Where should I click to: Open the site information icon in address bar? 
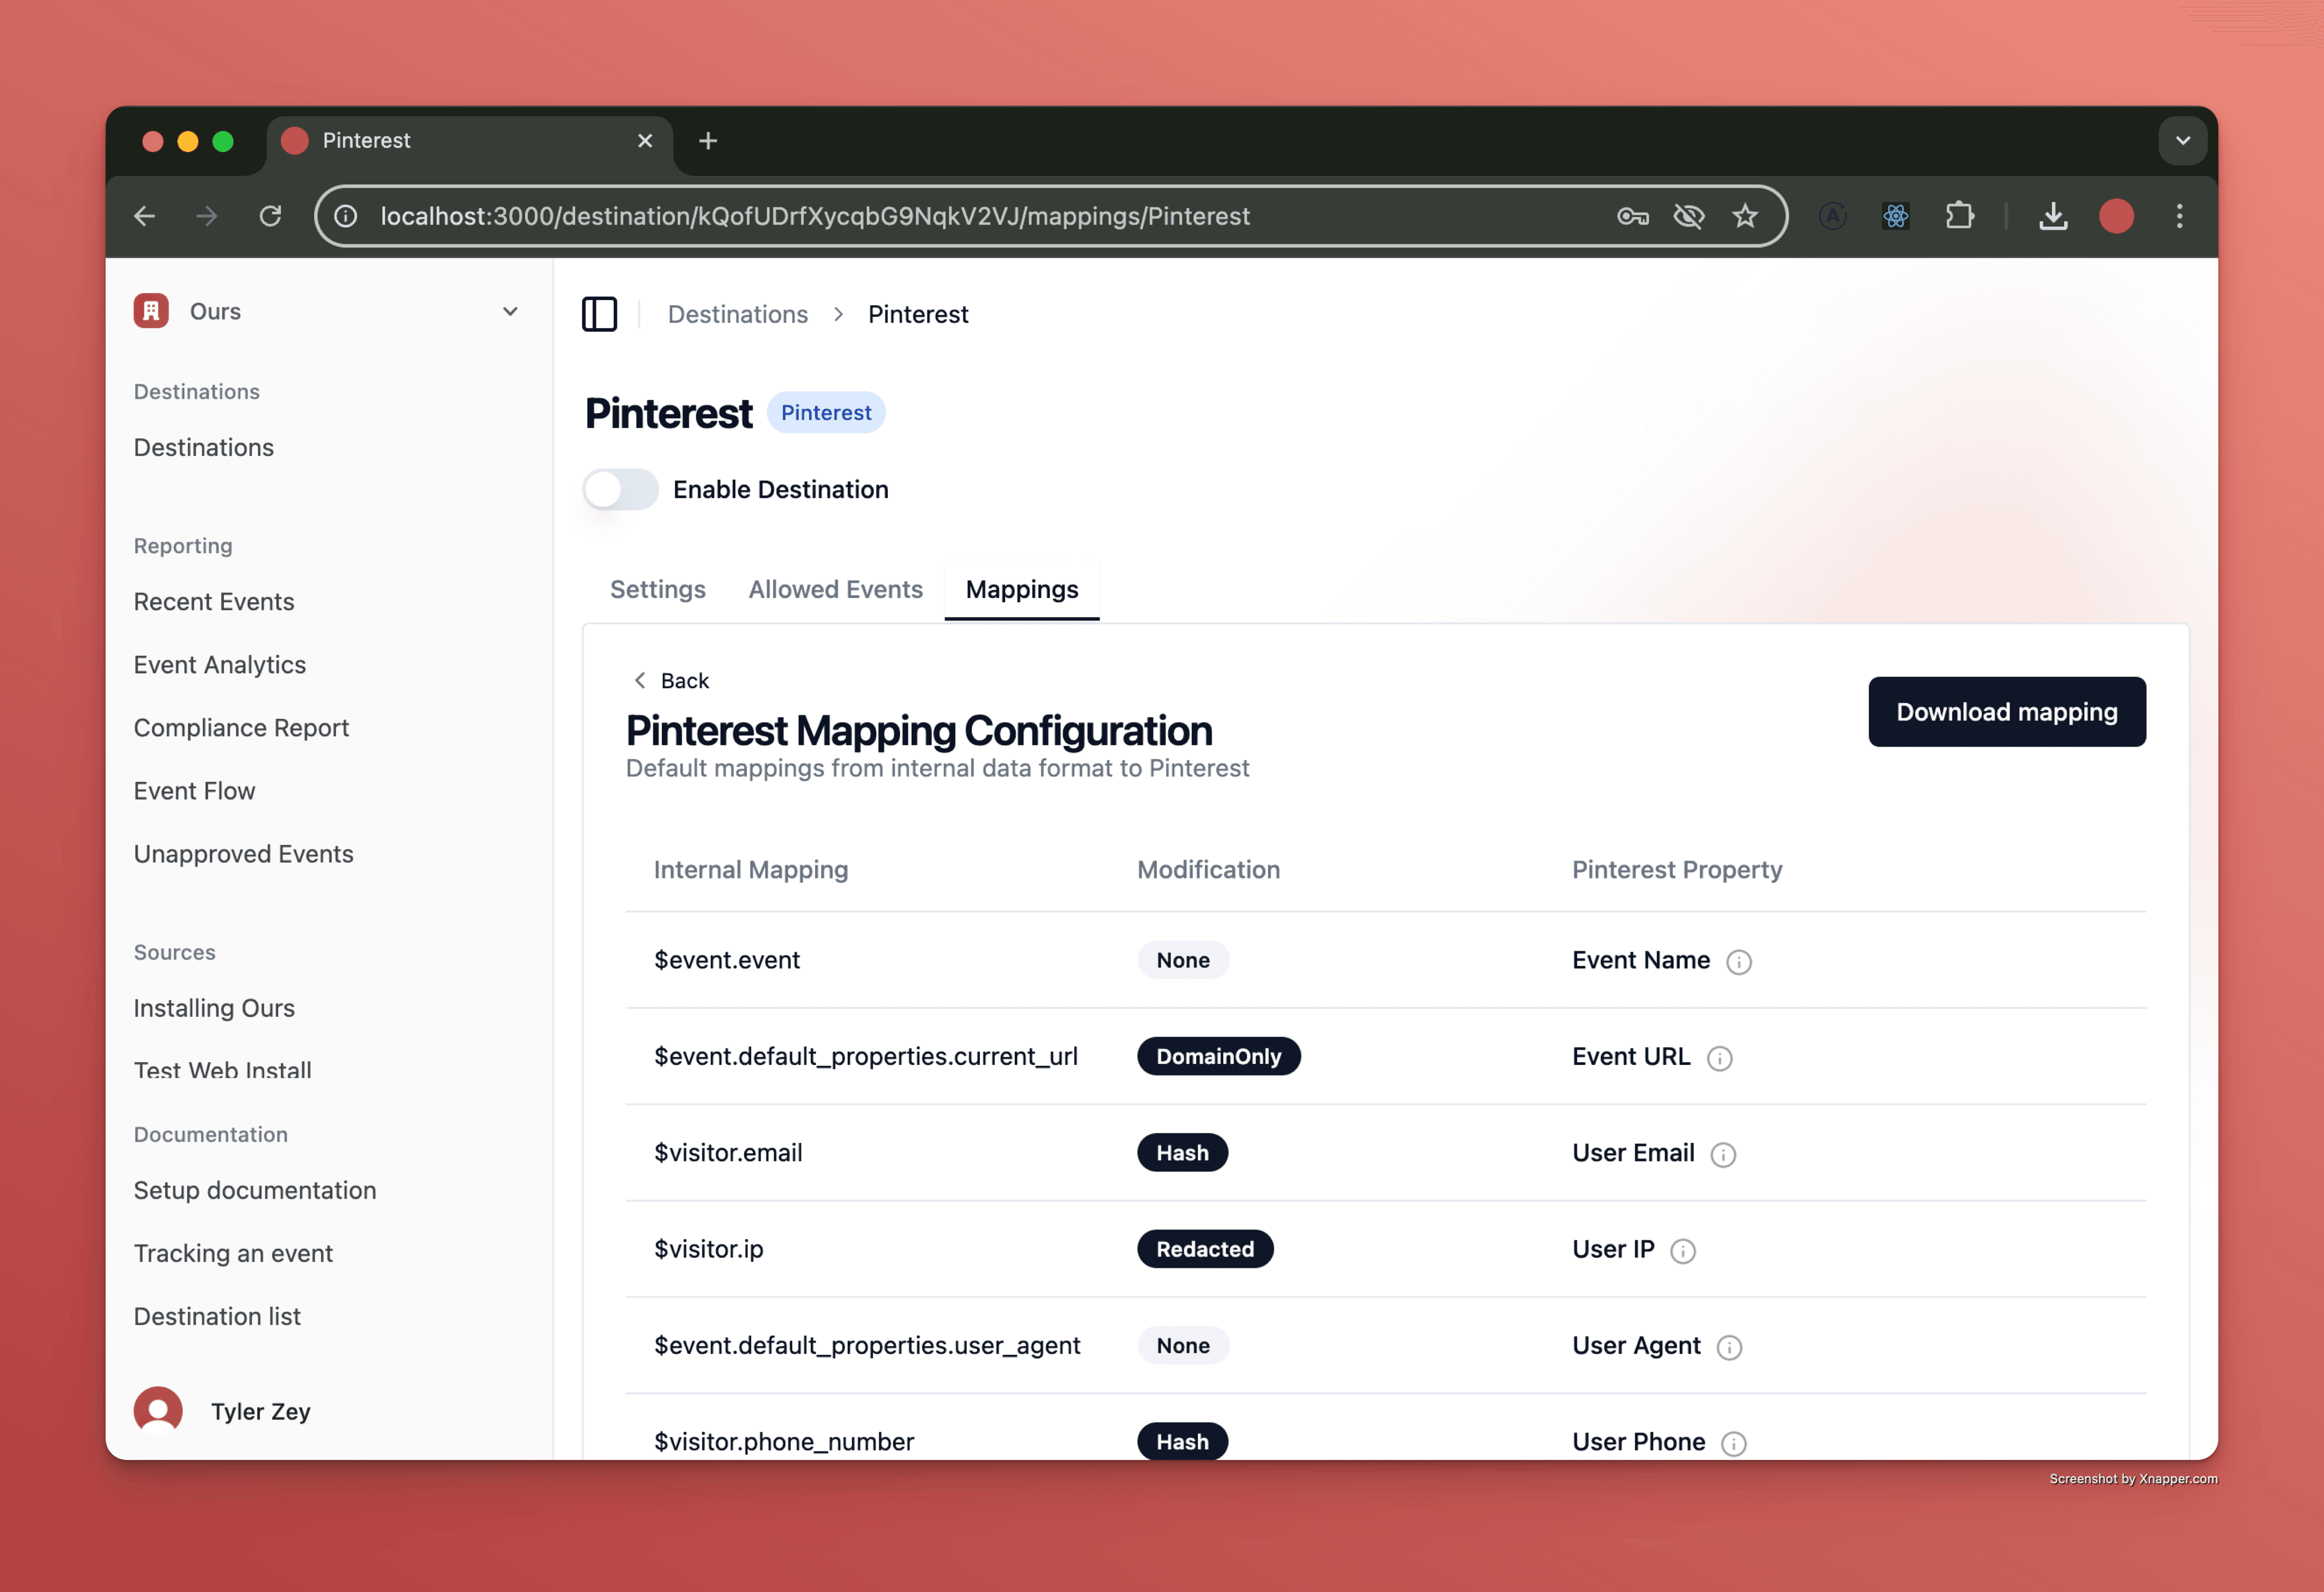(x=346, y=216)
